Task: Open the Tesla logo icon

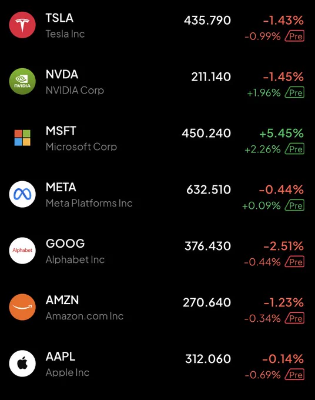Action: [22, 25]
